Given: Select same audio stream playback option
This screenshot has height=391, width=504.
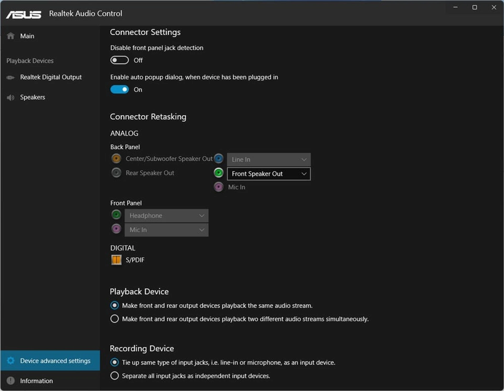Looking at the screenshot, I should [x=114, y=305].
